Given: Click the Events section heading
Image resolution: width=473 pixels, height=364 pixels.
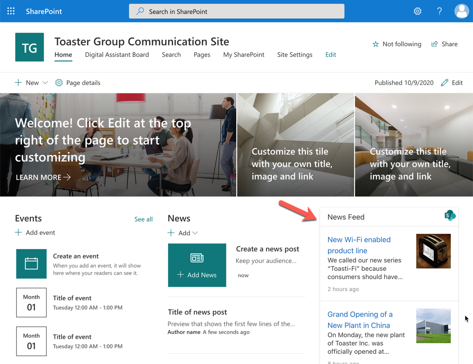Looking at the screenshot, I should (x=29, y=218).
